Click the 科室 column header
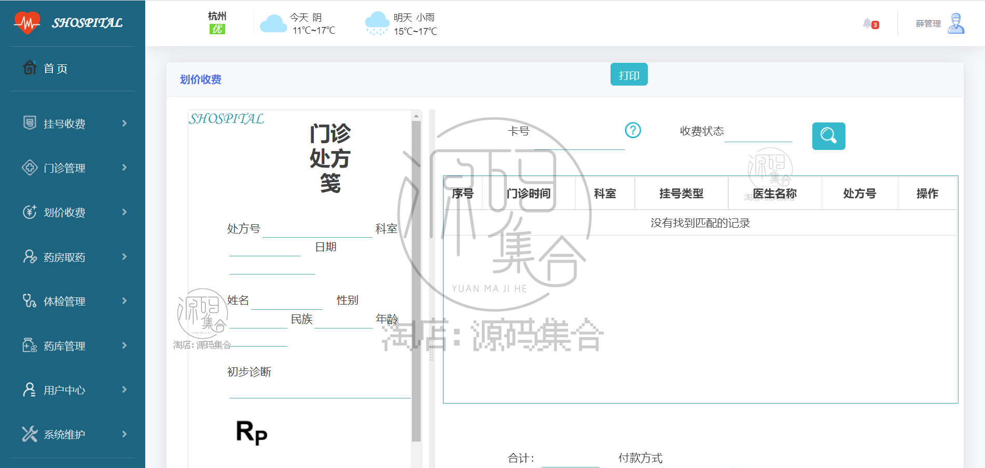The height and width of the screenshot is (468, 985). (605, 194)
